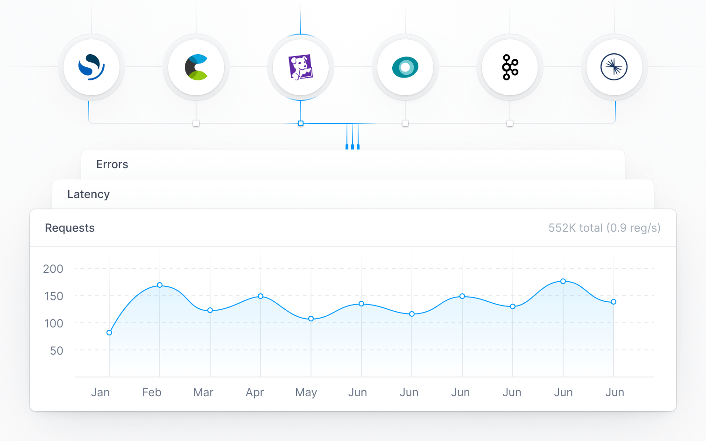This screenshot has height=441, width=706.
Task: Click the Apache Kafka integration icon
Action: (x=510, y=67)
